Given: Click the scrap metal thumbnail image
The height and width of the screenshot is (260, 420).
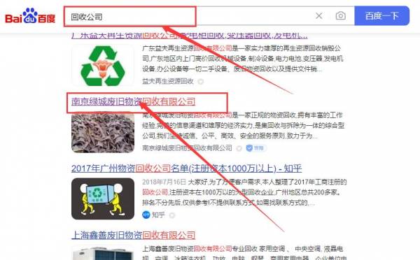Looking at the screenshot, I should click(103, 132).
